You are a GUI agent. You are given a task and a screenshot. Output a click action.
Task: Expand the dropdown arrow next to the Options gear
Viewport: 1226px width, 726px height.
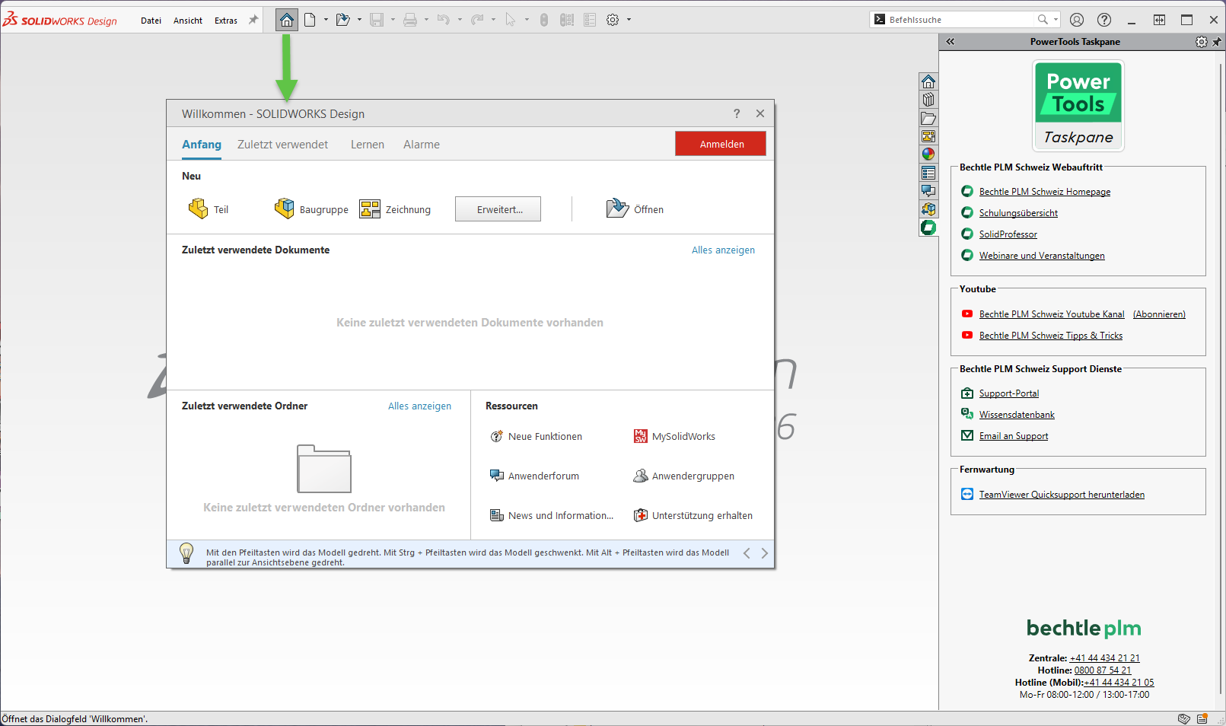click(629, 21)
